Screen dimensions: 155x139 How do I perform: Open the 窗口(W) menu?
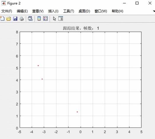pos(101,11)
